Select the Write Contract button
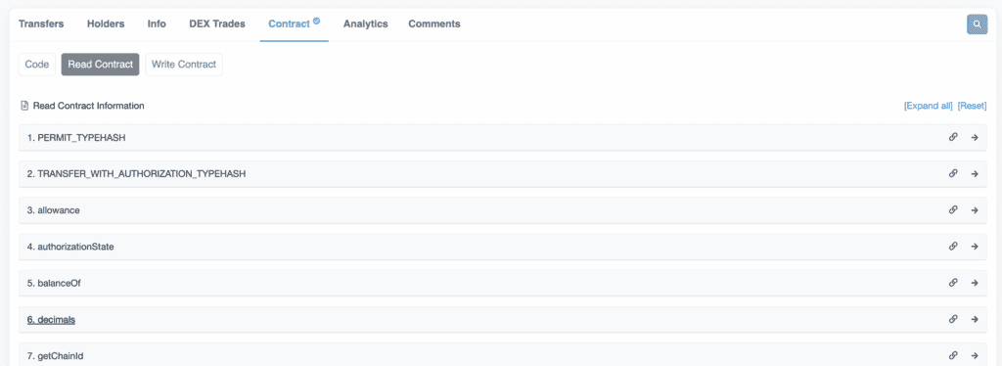This screenshot has width=1002, height=366. coord(184,65)
